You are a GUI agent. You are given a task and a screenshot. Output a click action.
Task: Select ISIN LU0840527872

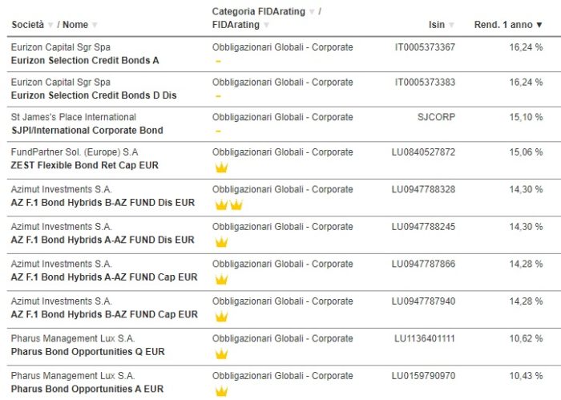[x=423, y=152]
